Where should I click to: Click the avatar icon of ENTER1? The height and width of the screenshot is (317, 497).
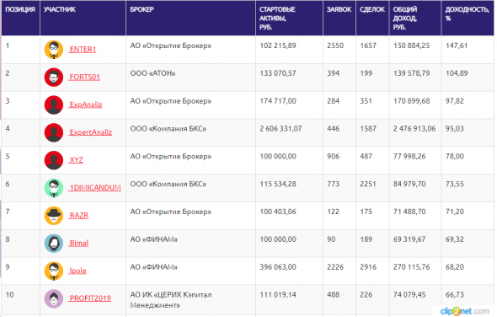[54, 50]
